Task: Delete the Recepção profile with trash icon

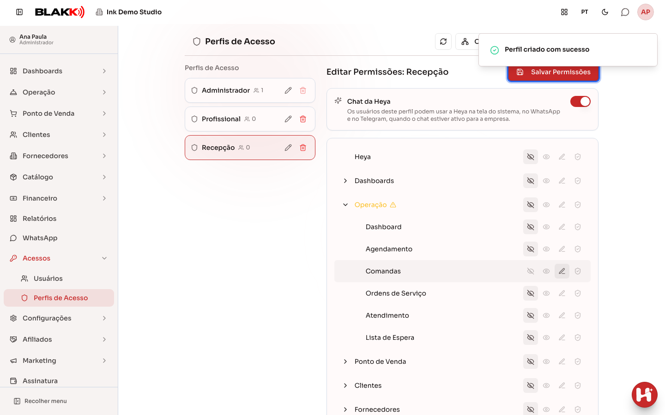Action: (x=303, y=148)
